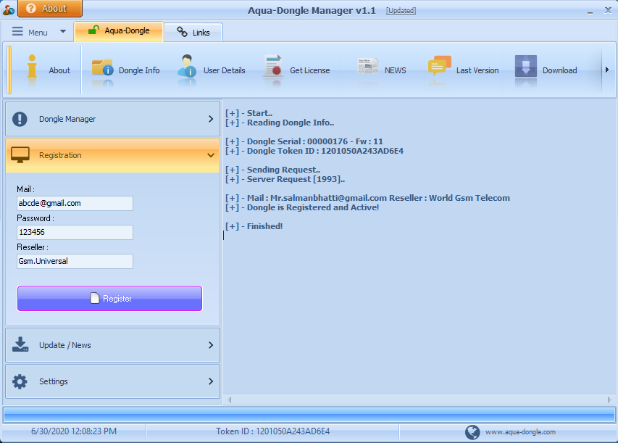Click the Register button
The image size is (618, 443).
[x=109, y=299]
